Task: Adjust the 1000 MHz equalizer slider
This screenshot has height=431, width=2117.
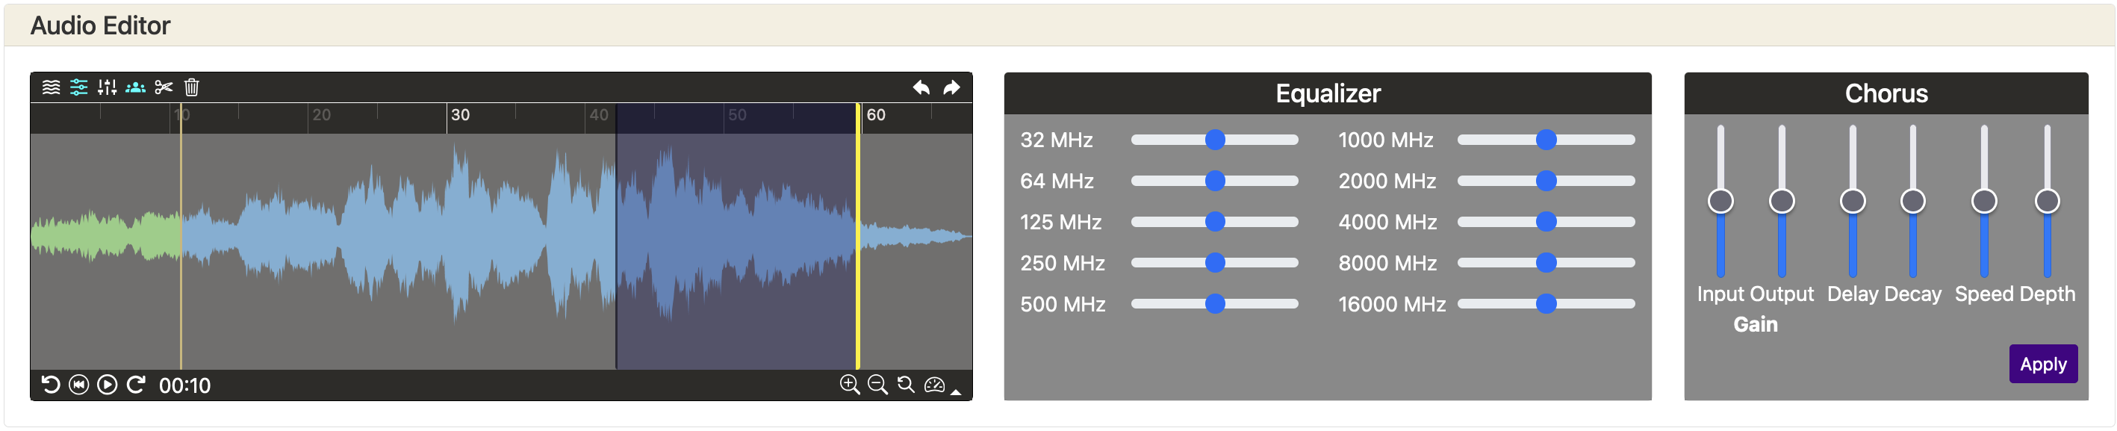Action: click(x=1546, y=140)
